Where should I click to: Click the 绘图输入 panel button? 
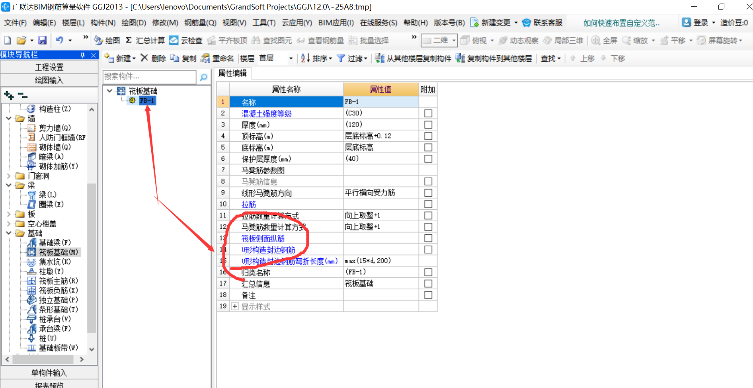(x=49, y=80)
